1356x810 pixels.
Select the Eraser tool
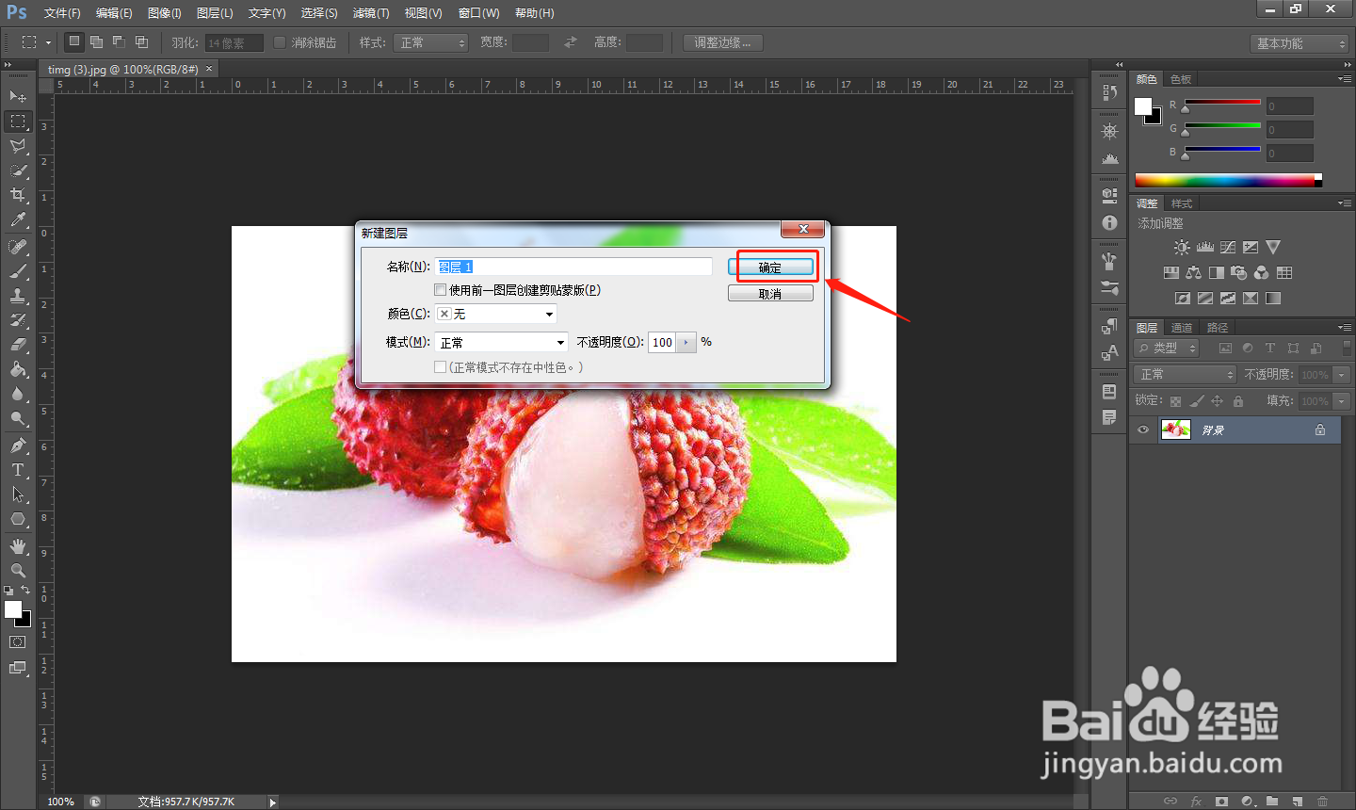18,345
